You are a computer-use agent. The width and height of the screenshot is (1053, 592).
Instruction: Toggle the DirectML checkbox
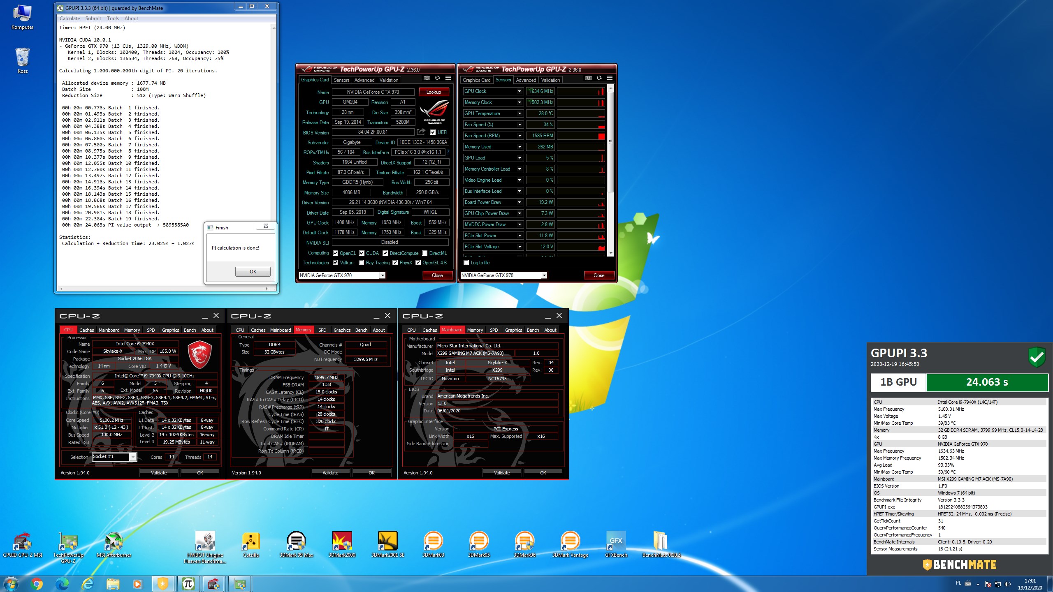click(x=425, y=253)
